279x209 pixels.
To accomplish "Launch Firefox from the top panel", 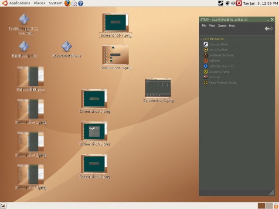I will coord(68,3).
